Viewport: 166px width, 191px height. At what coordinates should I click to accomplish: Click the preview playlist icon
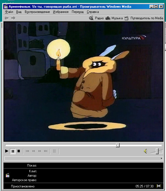54,151
